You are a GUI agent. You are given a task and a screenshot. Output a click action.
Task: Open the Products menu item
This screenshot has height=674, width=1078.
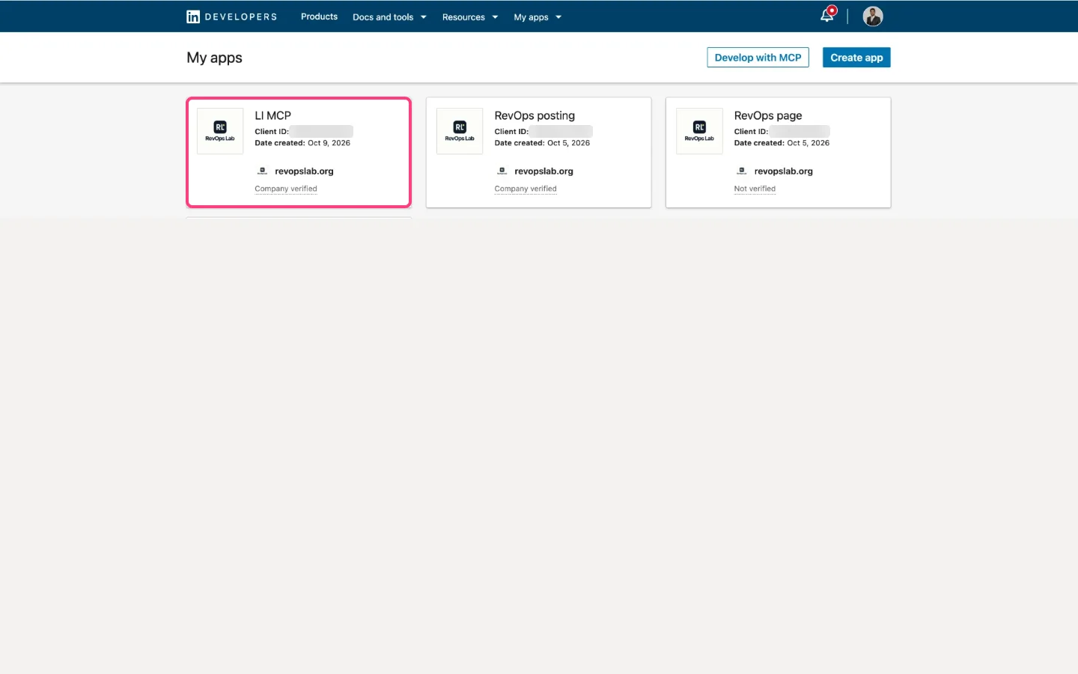(x=319, y=16)
